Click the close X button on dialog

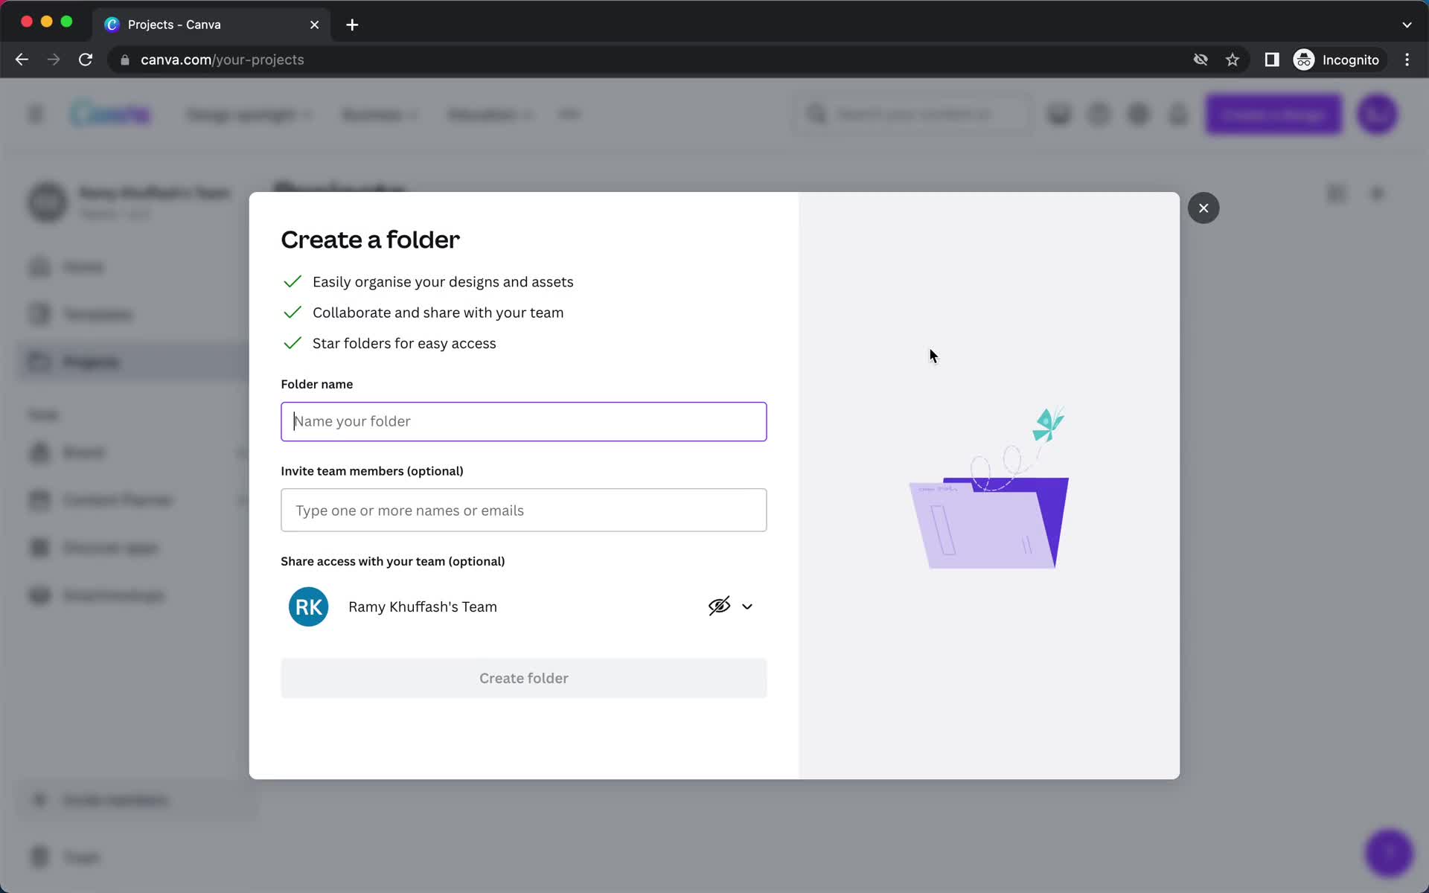coord(1203,208)
